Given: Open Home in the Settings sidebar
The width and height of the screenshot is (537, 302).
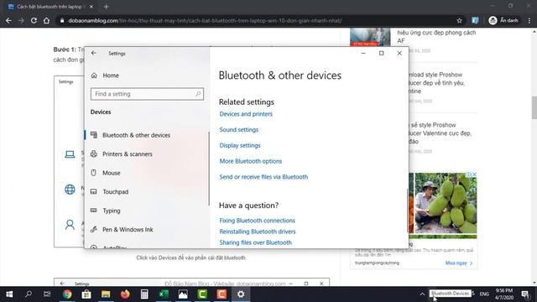Looking at the screenshot, I should click(111, 75).
